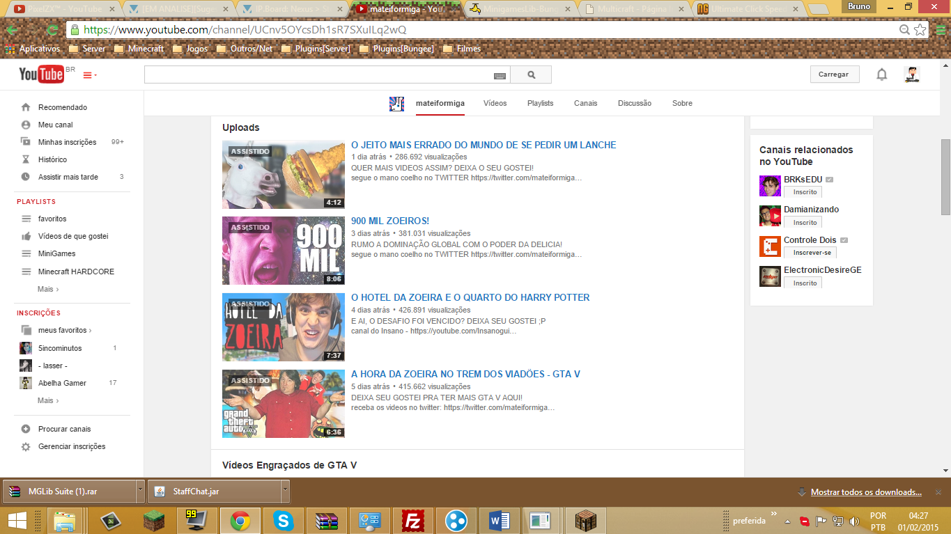The image size is (951, 534).
Task: Click the 5incominutos subscription avatar
Action: point(26,348)
